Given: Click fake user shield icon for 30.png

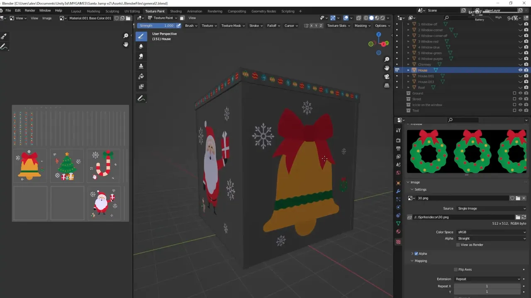Looking at the screenshot, I should (512, 198).
